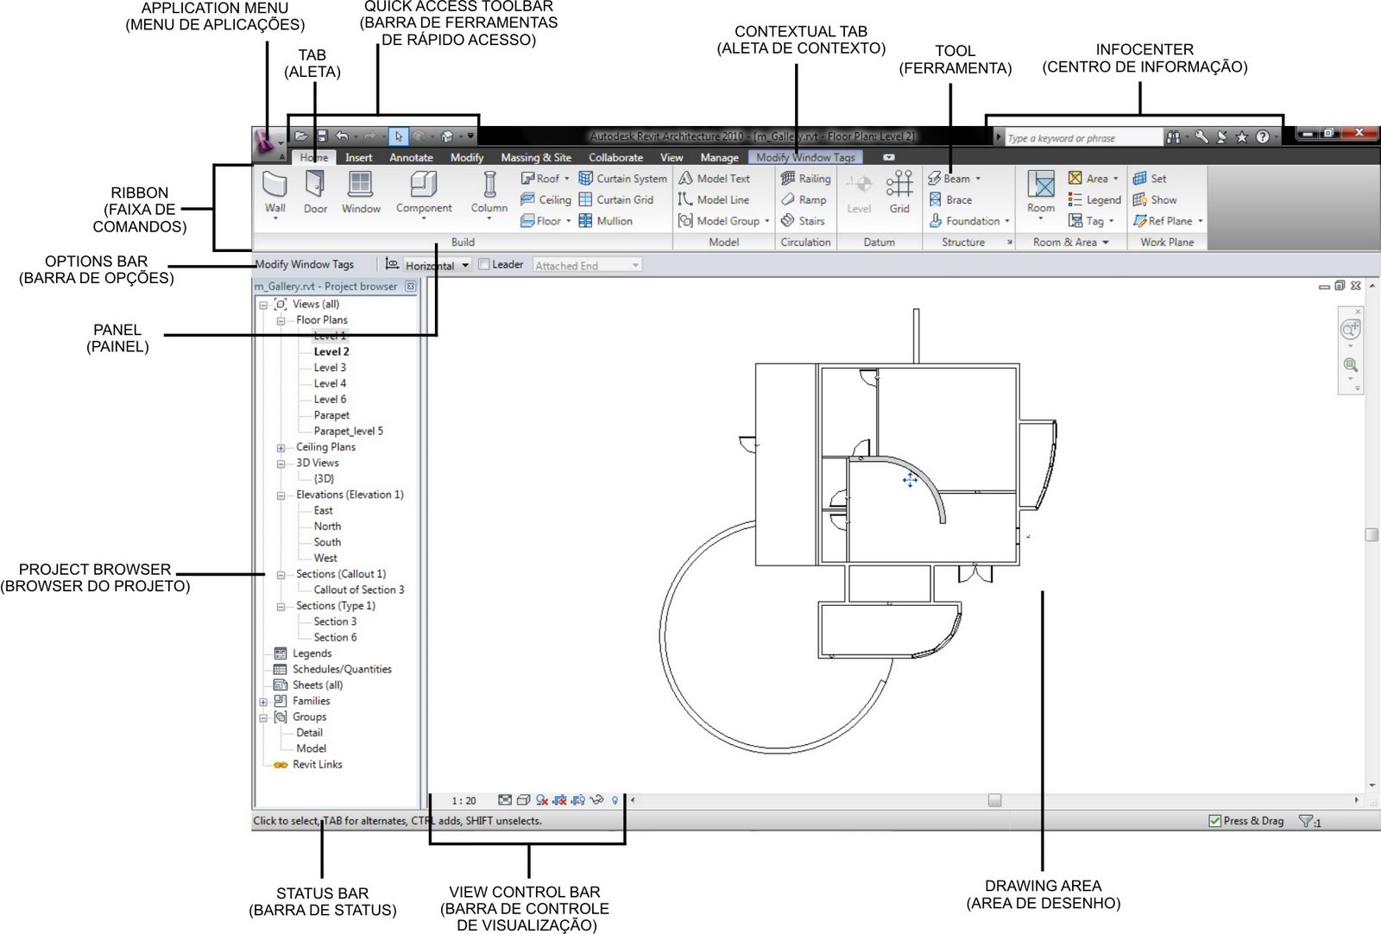Click the InfoCenter Help question mark

coord(1263,137)
